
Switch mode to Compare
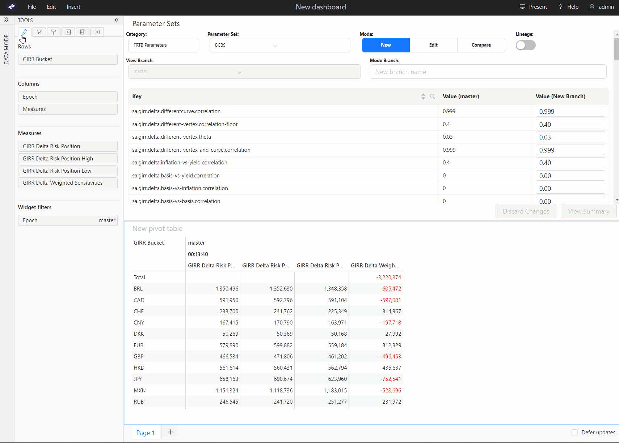481,45
